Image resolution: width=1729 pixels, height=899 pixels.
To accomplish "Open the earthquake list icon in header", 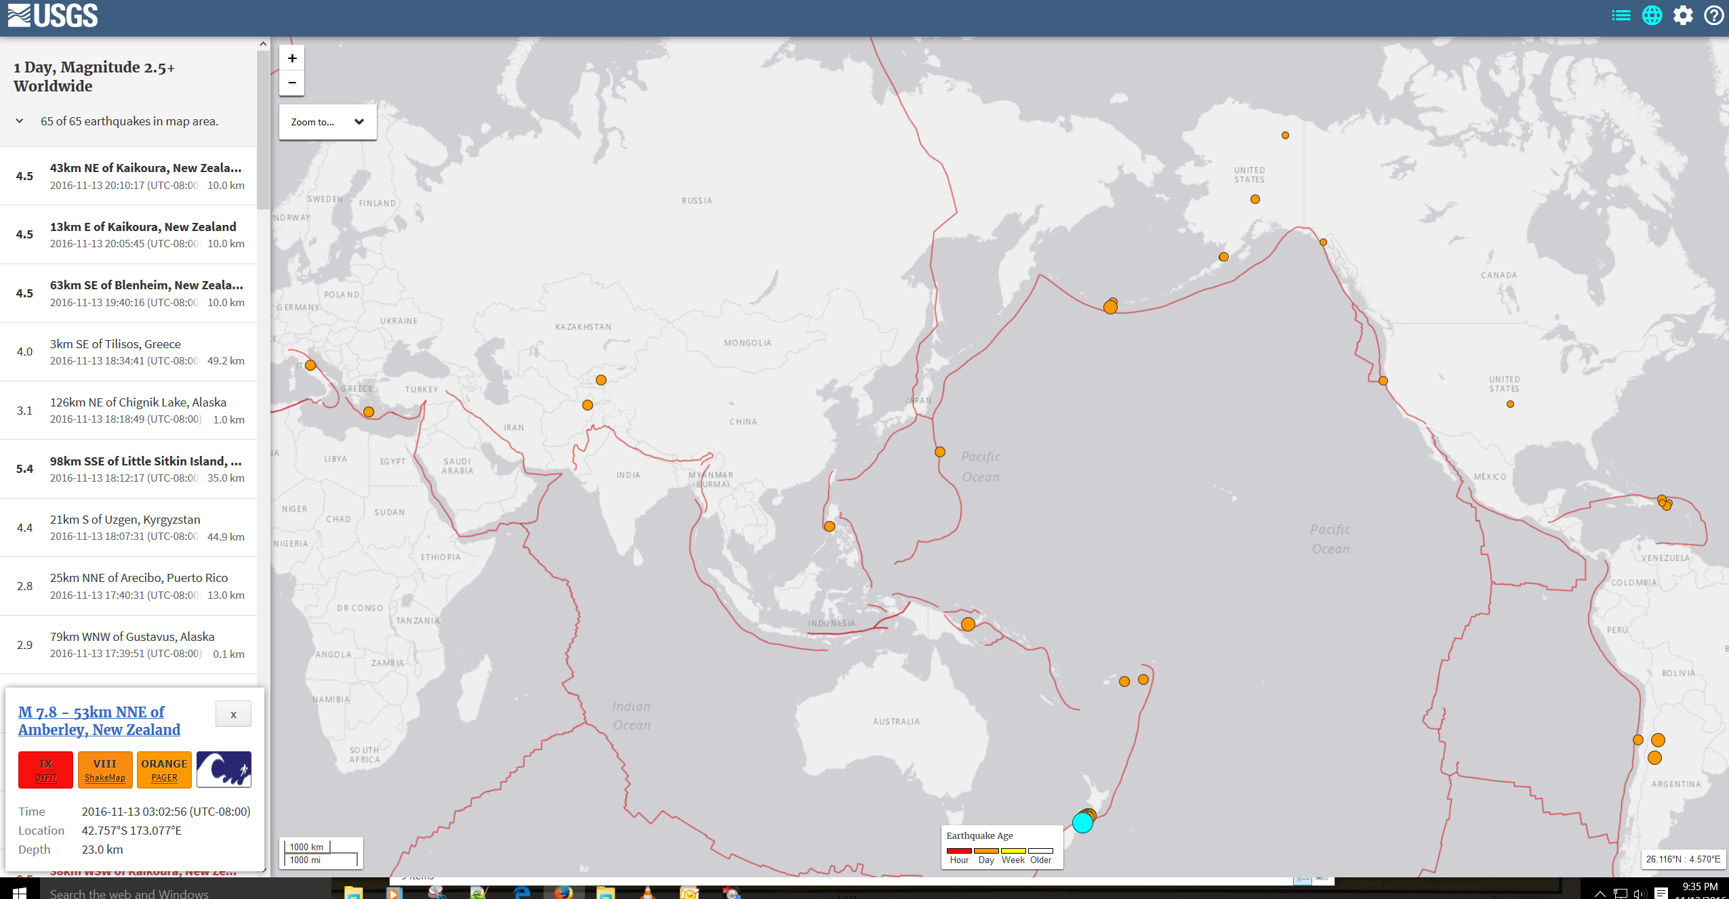I will tap(1621, 16).
